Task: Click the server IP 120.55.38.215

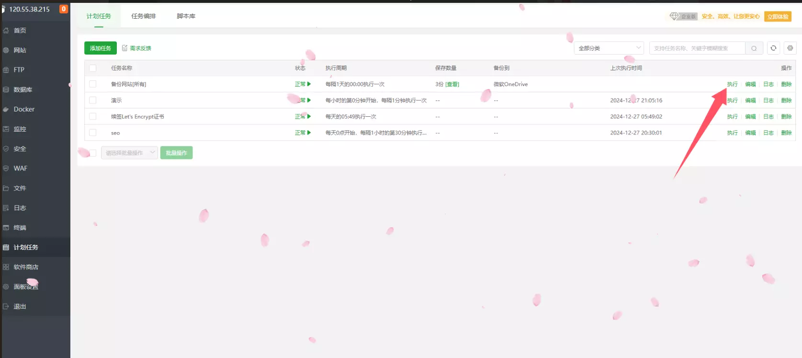Action: click(29, 9)
